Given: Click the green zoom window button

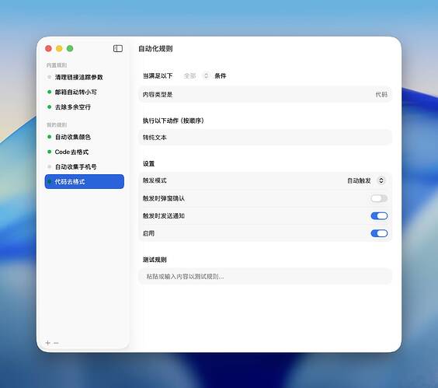Looking at the screenshot, I should pos(70,48).
